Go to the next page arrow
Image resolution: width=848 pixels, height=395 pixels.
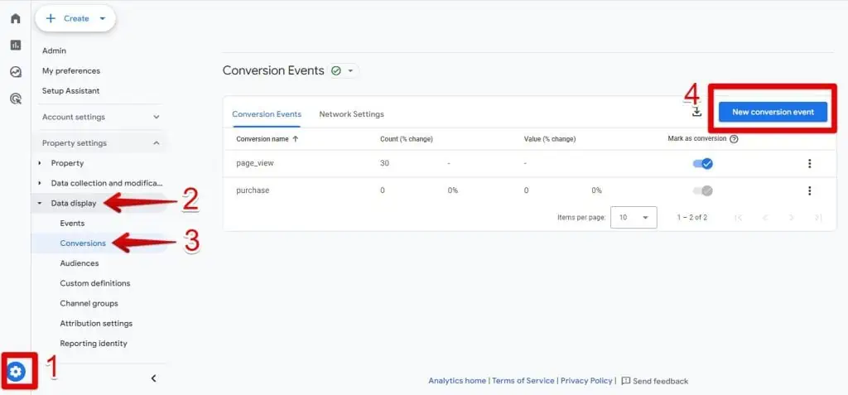pyautogui.click(x=792, y=218)
